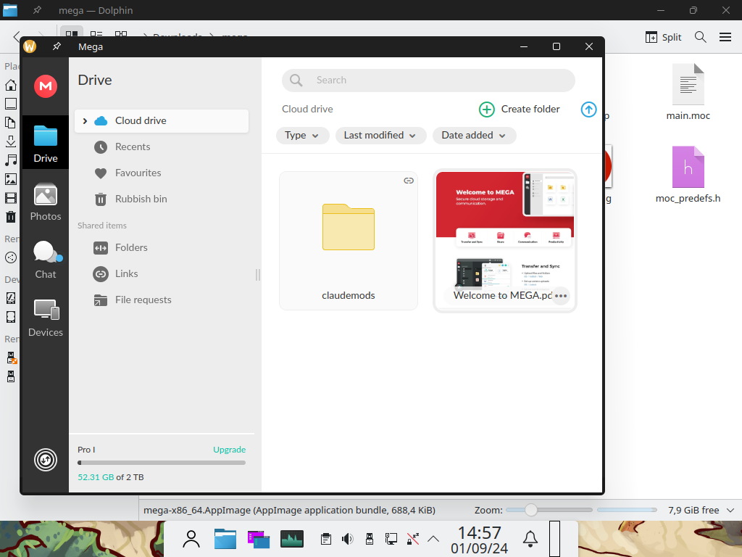Go to the Devices section
Image resolution: width=742 pixels, height=557 pixels.
point(46,318)
